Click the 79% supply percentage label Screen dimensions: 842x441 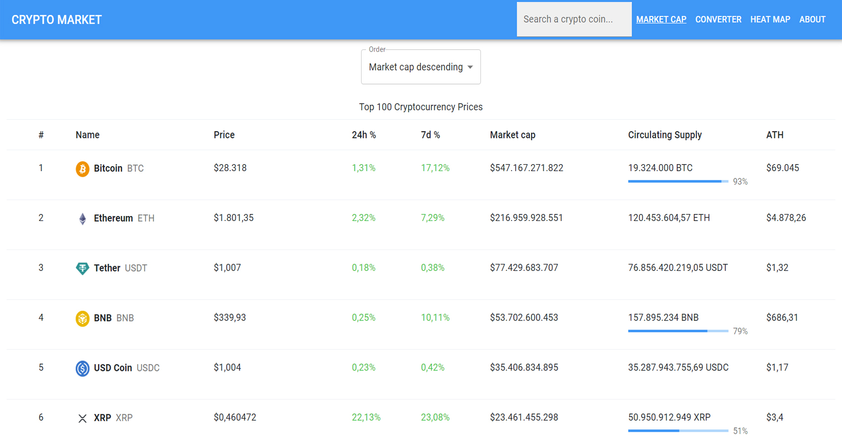point(740,331)
